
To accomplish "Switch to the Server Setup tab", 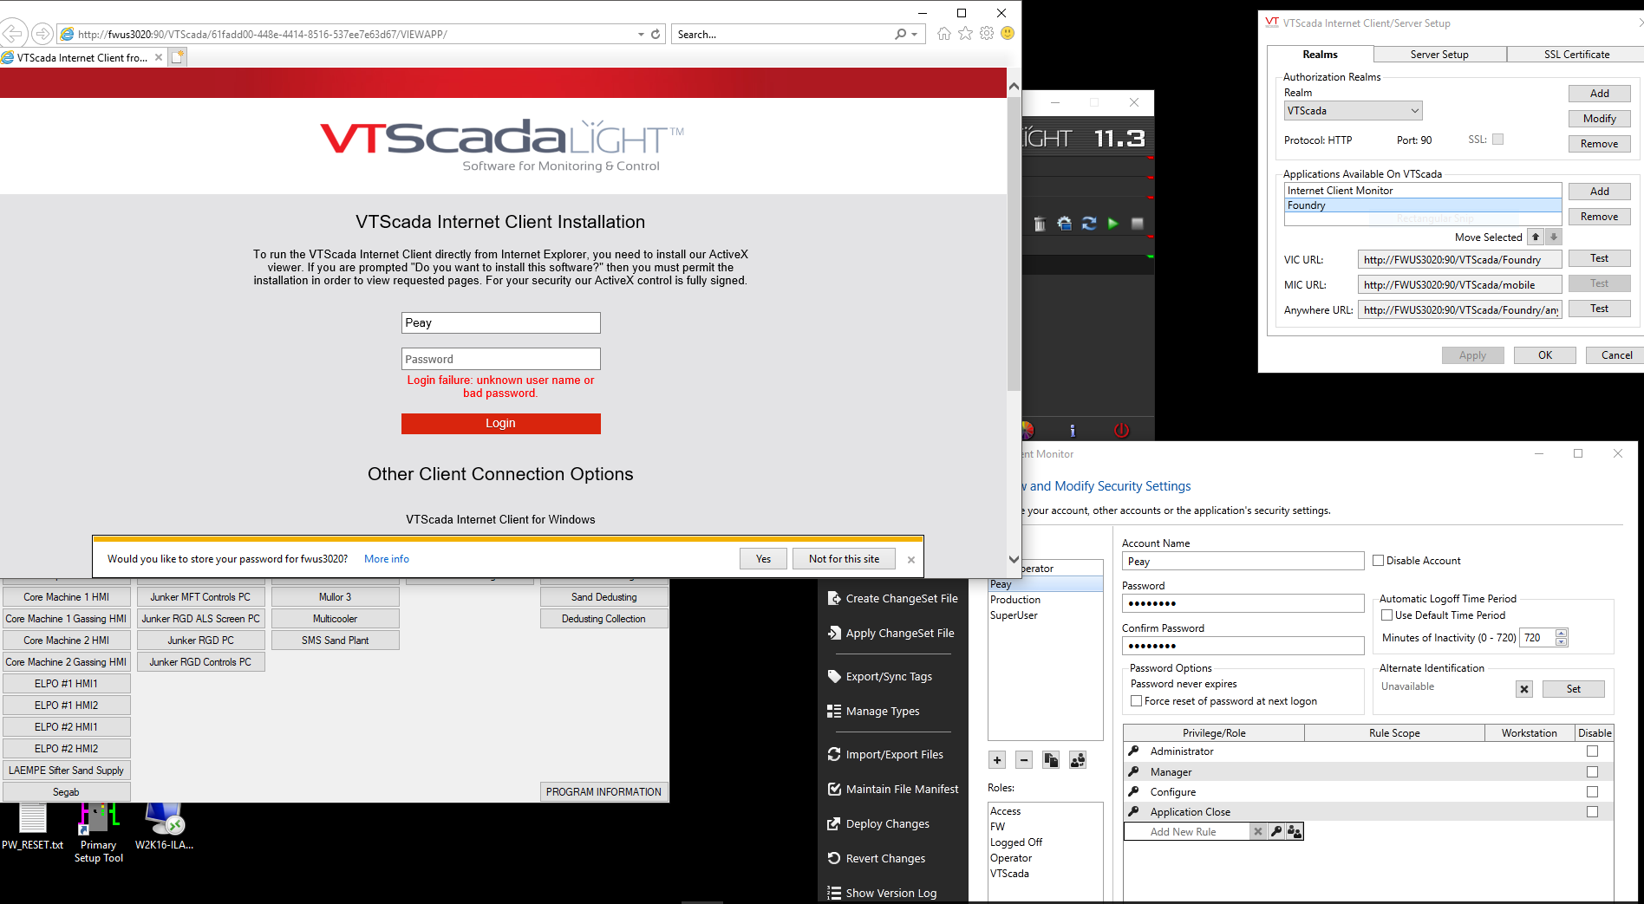I will pos(1438,55).
